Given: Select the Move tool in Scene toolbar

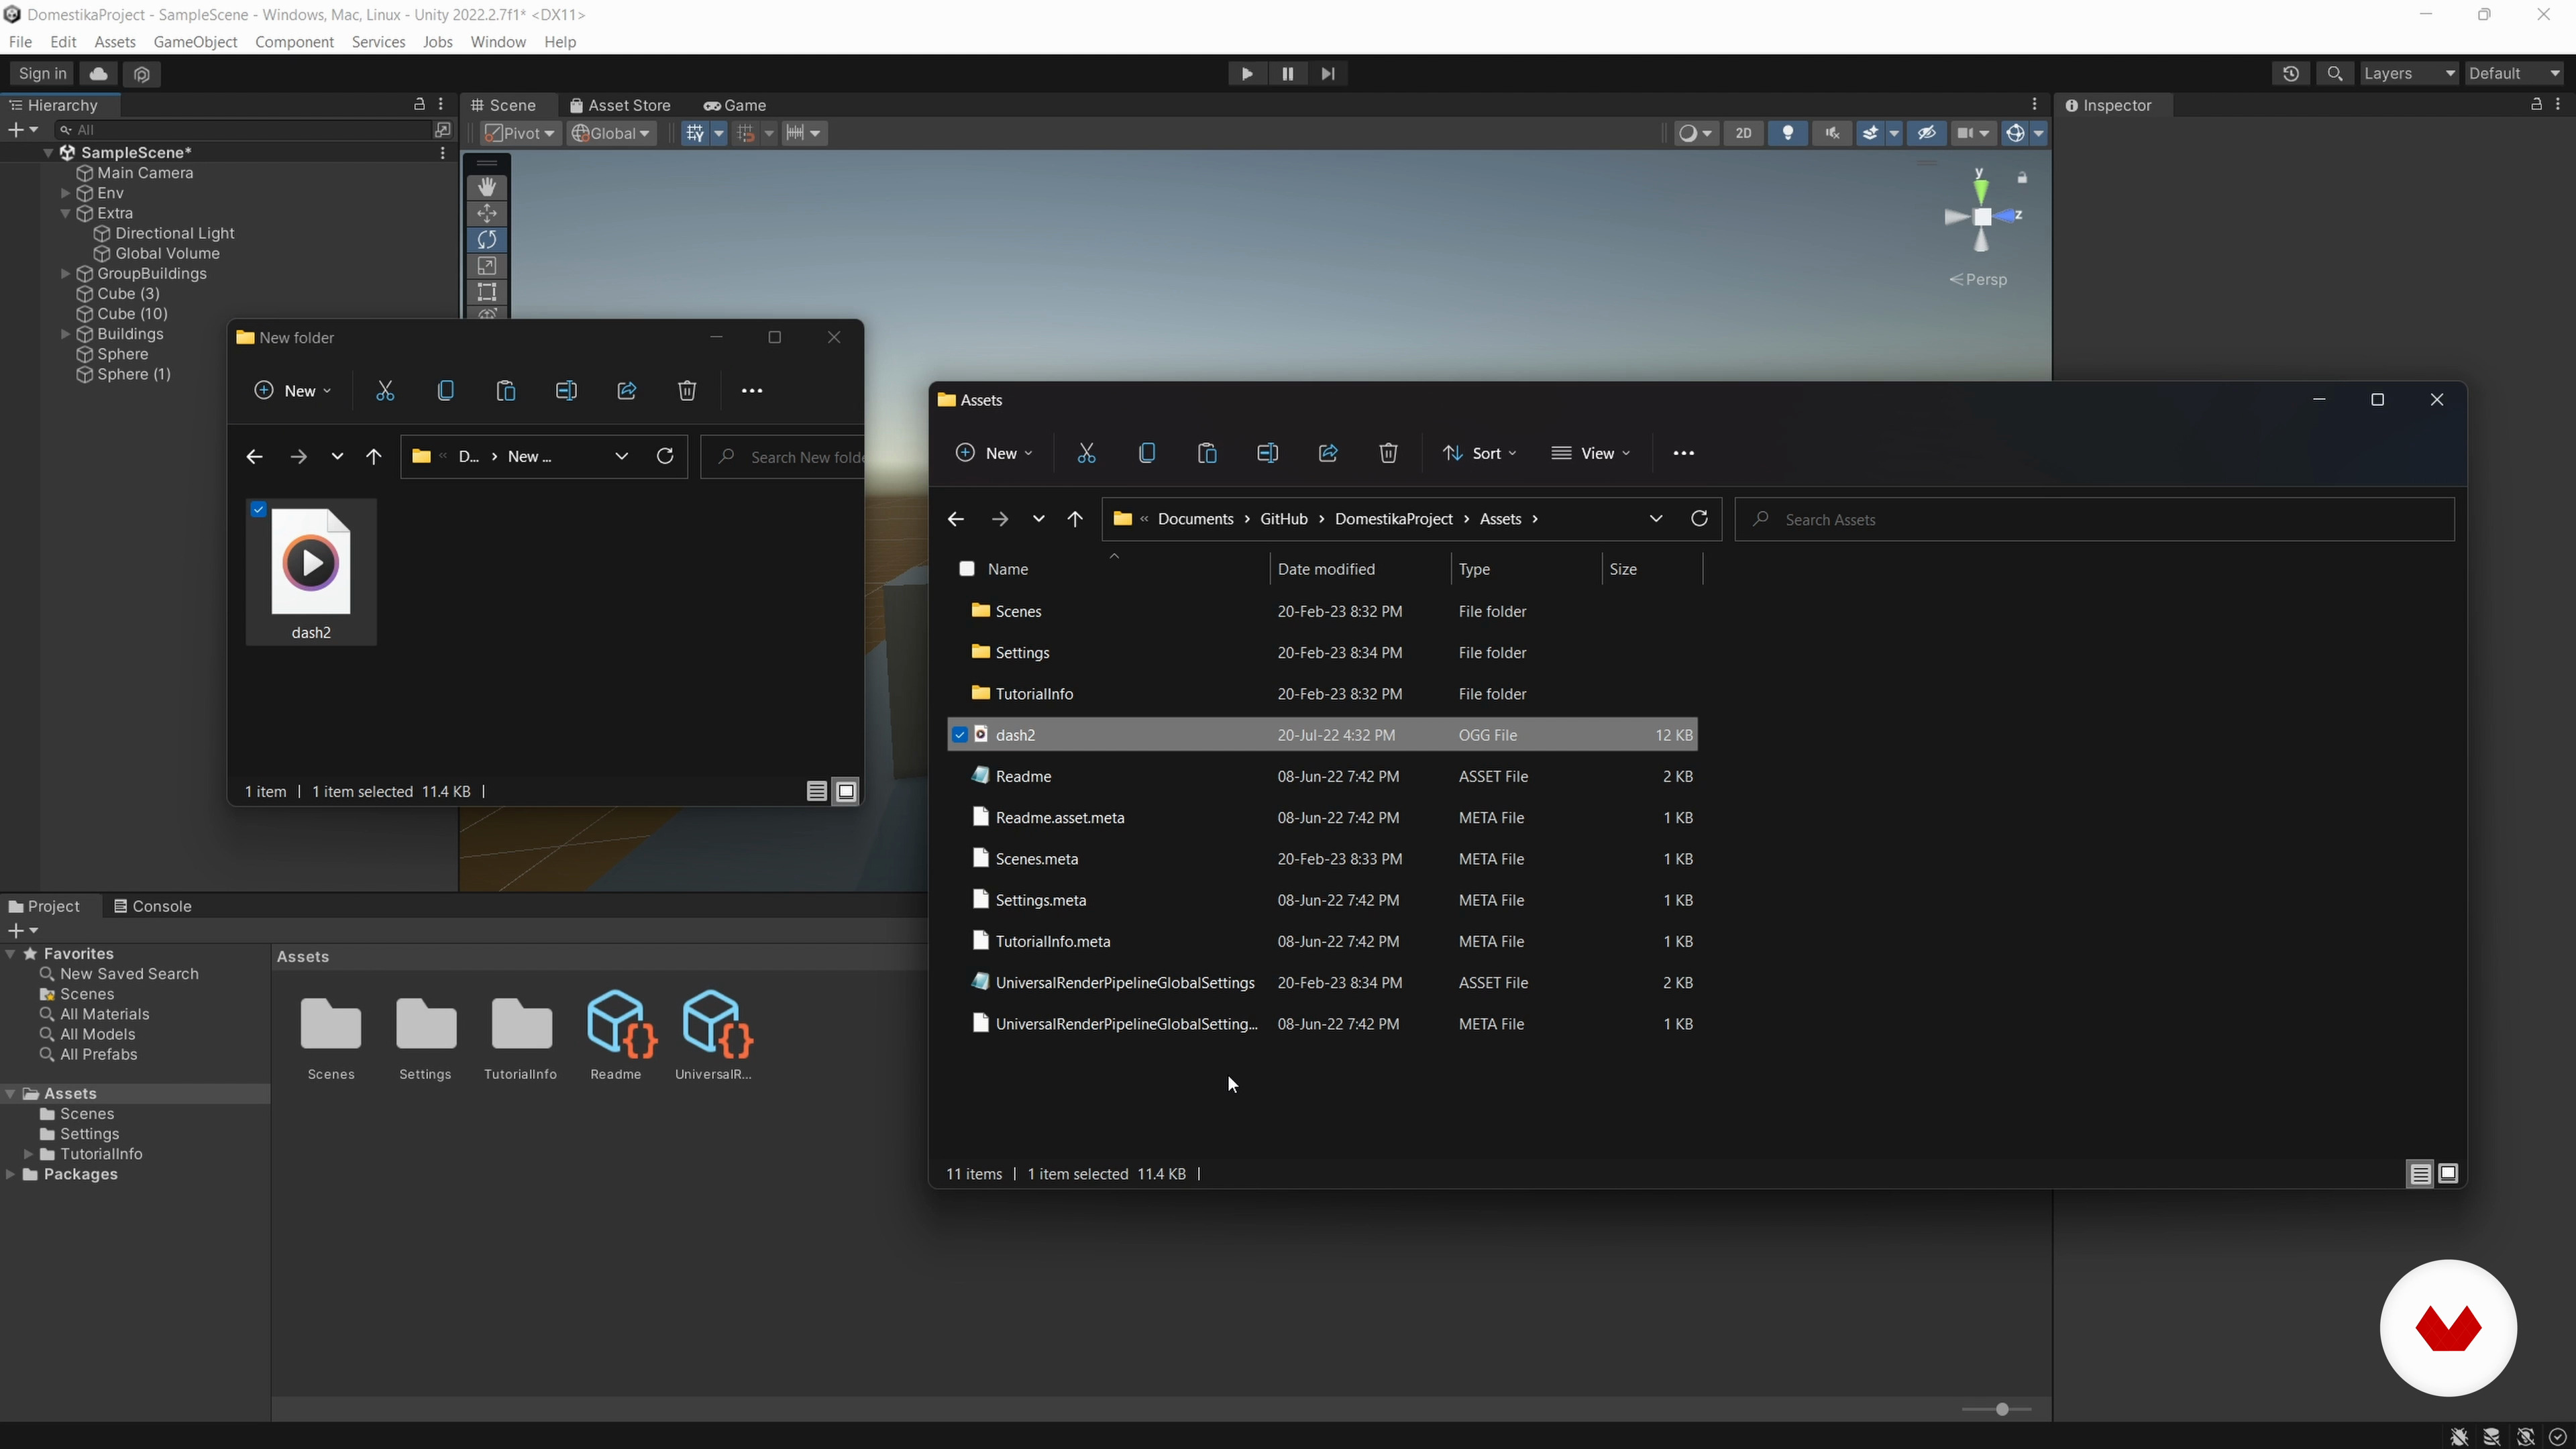Looking at the screenshot, I should [487, 213].
